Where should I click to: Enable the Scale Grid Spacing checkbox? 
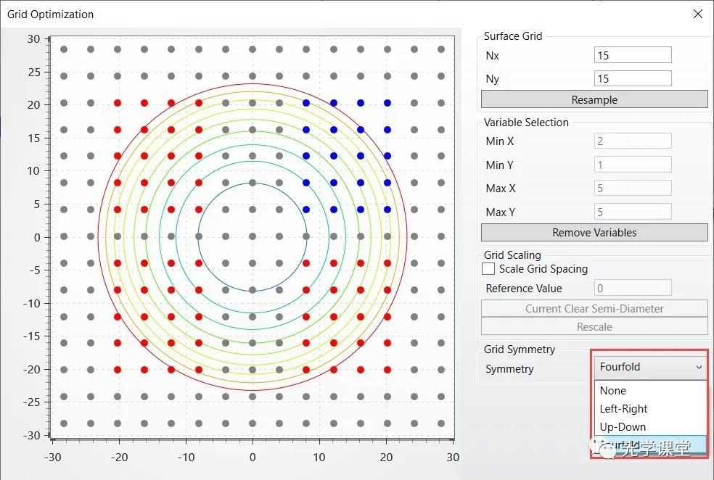pos(489,269)
